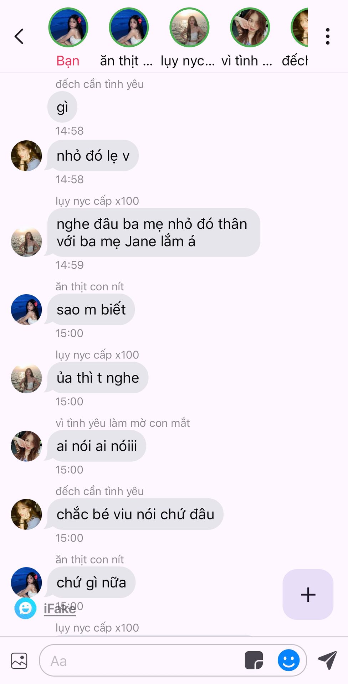Screen dimensions: 348x684
Task: Tap the purple plus button
Action: pos(308,595)
